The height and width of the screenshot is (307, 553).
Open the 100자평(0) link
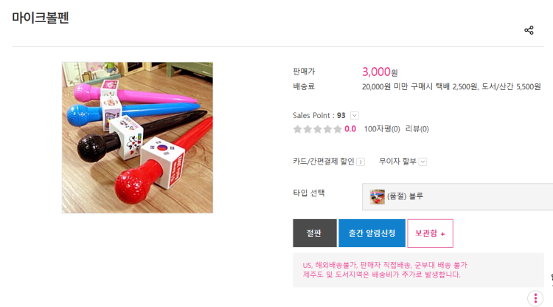pos(382,129)
